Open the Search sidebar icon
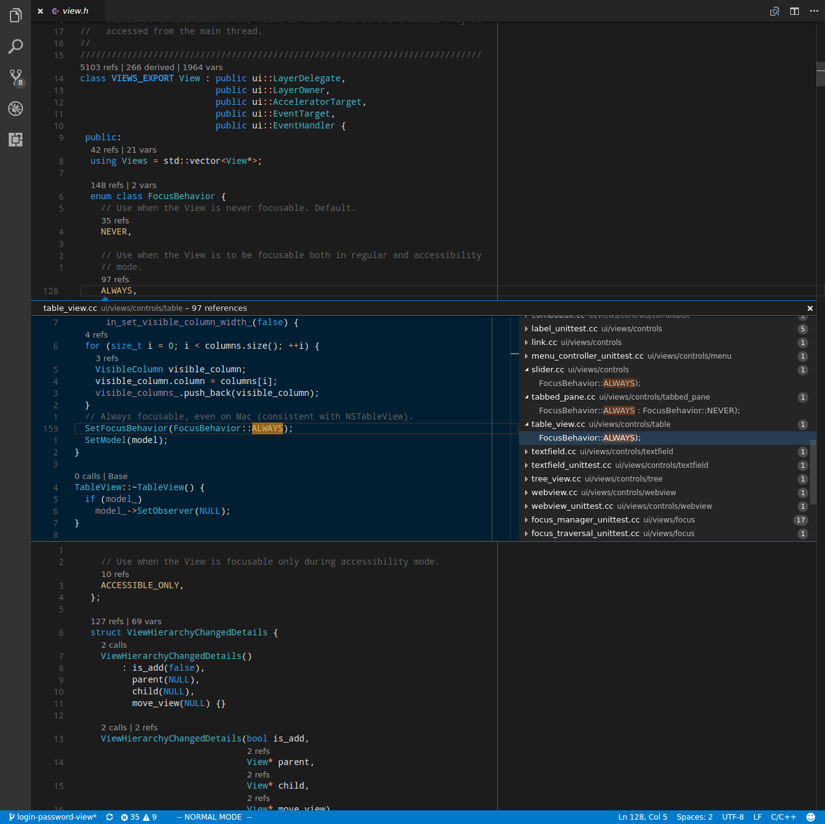Screen dimensions: 825x824 click(x=16, y=47)
